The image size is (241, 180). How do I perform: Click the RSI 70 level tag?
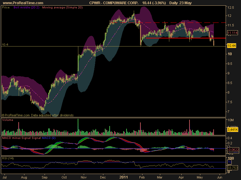(229, 162)
